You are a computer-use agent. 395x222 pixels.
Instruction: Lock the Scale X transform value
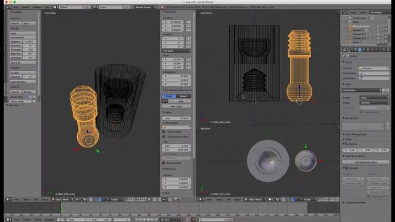pyautogui.click(x=188, y=59)
